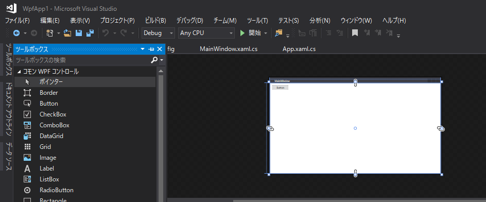
Task: Click the Button in the designer window
Action: [x=280, y=88]
